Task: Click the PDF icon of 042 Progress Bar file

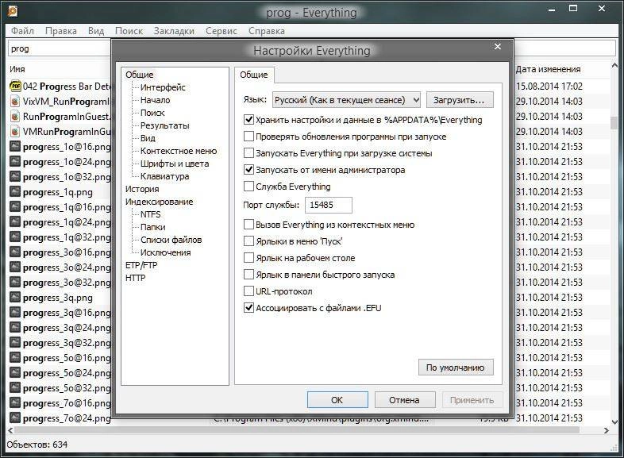Action: [x=15, y=87]
